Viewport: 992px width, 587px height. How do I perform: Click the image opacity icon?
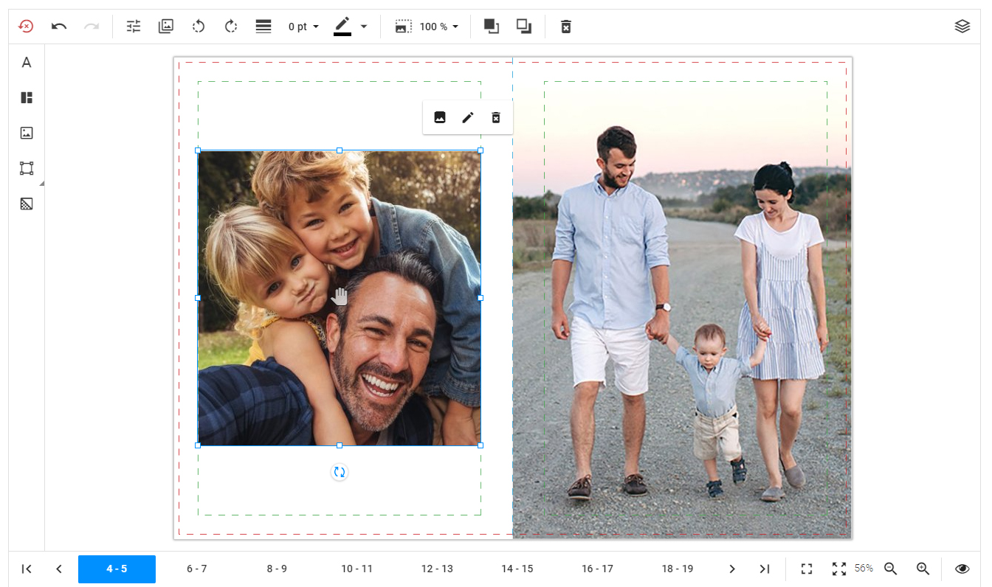click(x=403, y=27)
